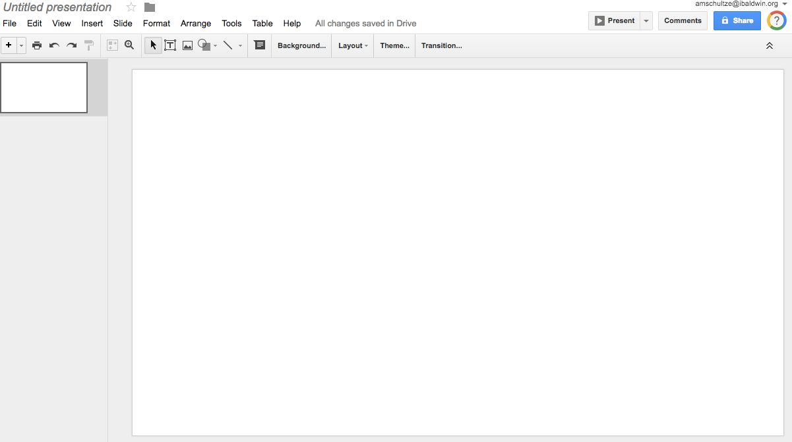Select the Text box tool
The width and height of the screenshot is (792, 442).
tap(170, 45)
